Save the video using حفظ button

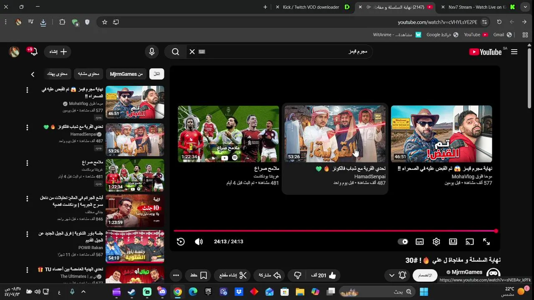199,275
